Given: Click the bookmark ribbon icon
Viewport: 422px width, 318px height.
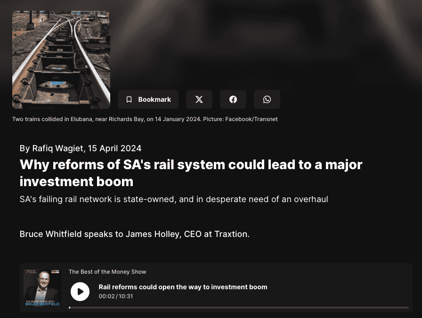Looking at the screenshot, I should pos(129,99).
